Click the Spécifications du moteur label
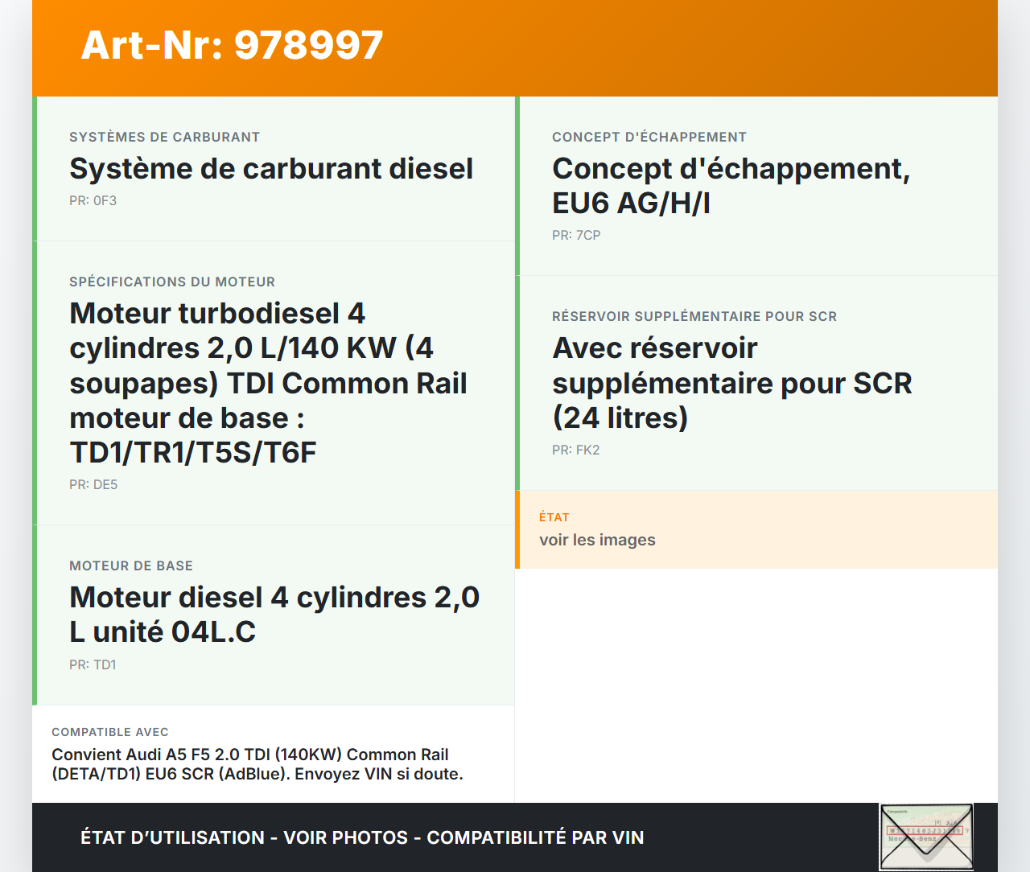Screen dimensions: 1030x872 click(172, 282)
